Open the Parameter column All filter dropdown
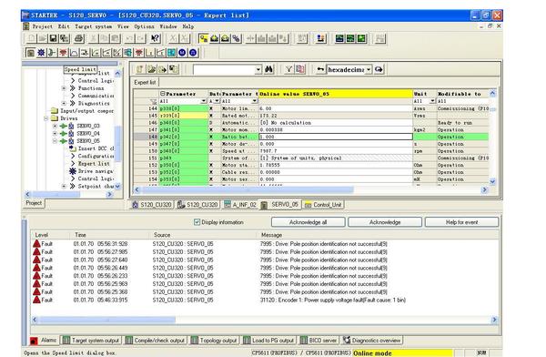546x357 pixels. (204, 101)
